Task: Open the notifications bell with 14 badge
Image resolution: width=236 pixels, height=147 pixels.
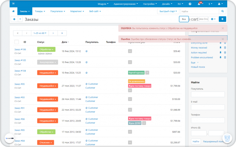Action: click(200, 4)
